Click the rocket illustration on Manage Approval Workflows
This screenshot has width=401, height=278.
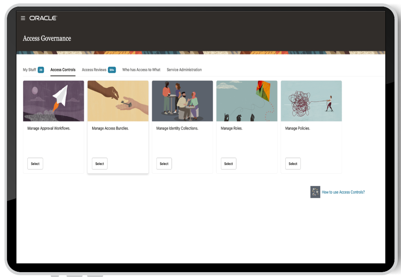(x=53, y=101)
